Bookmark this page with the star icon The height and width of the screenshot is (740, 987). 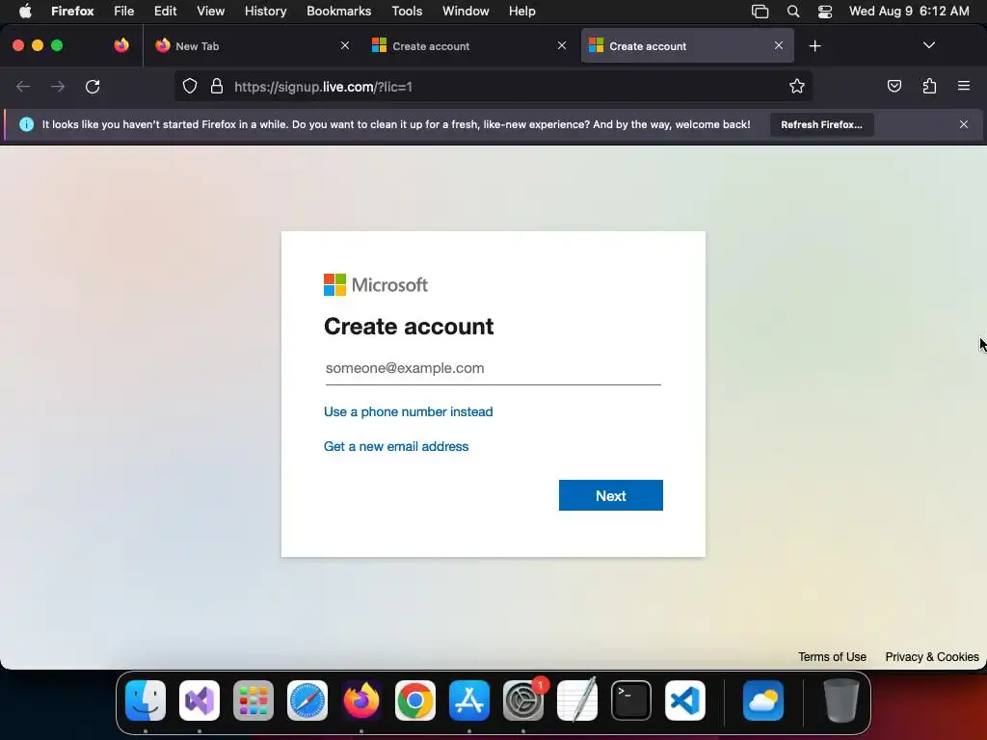(797, 86)
